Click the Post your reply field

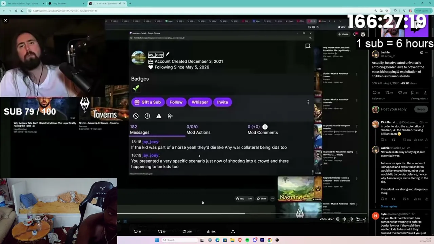coord(394,109)
